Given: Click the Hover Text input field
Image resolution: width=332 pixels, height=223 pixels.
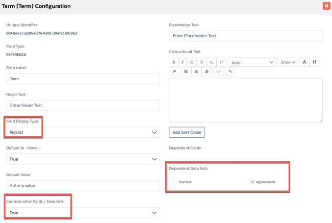Looking at the screenshot, I should point(83,105).
